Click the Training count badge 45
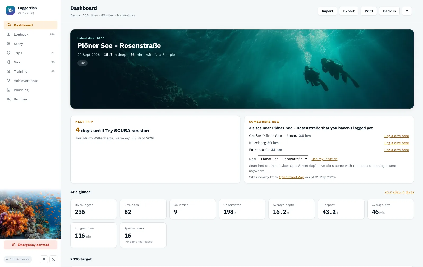Viewport: 423px width, 267px height. pyautogui.click(x=53, y=72)
